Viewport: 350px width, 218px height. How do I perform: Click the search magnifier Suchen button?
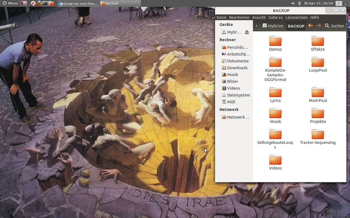point(334,26)
